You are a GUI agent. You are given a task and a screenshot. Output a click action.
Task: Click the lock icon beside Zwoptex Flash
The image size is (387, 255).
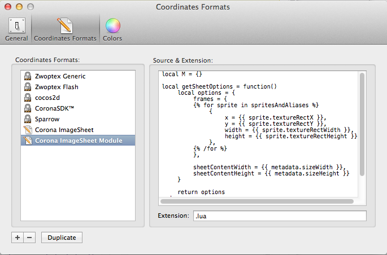(28, 87)
